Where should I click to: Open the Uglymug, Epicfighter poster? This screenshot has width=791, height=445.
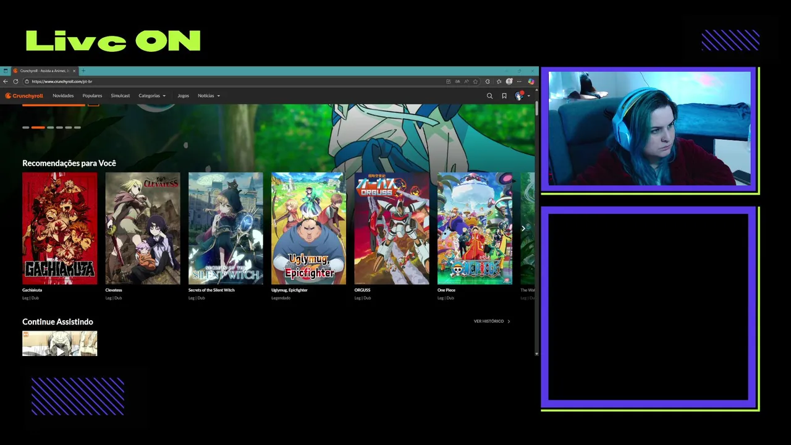pos(309,228)
